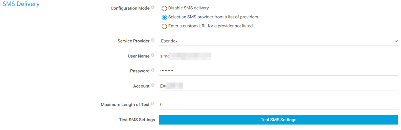Viewport: 401px width, 130px height.
Task: Click the User Name info icon
Action: coord(152,55)
